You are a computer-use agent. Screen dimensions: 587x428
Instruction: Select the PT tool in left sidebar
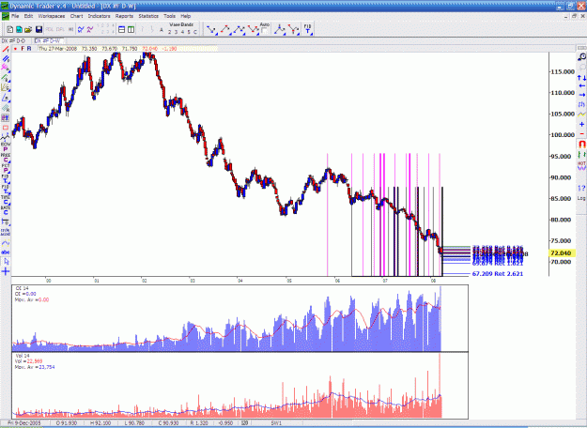(x=6, y=118)
